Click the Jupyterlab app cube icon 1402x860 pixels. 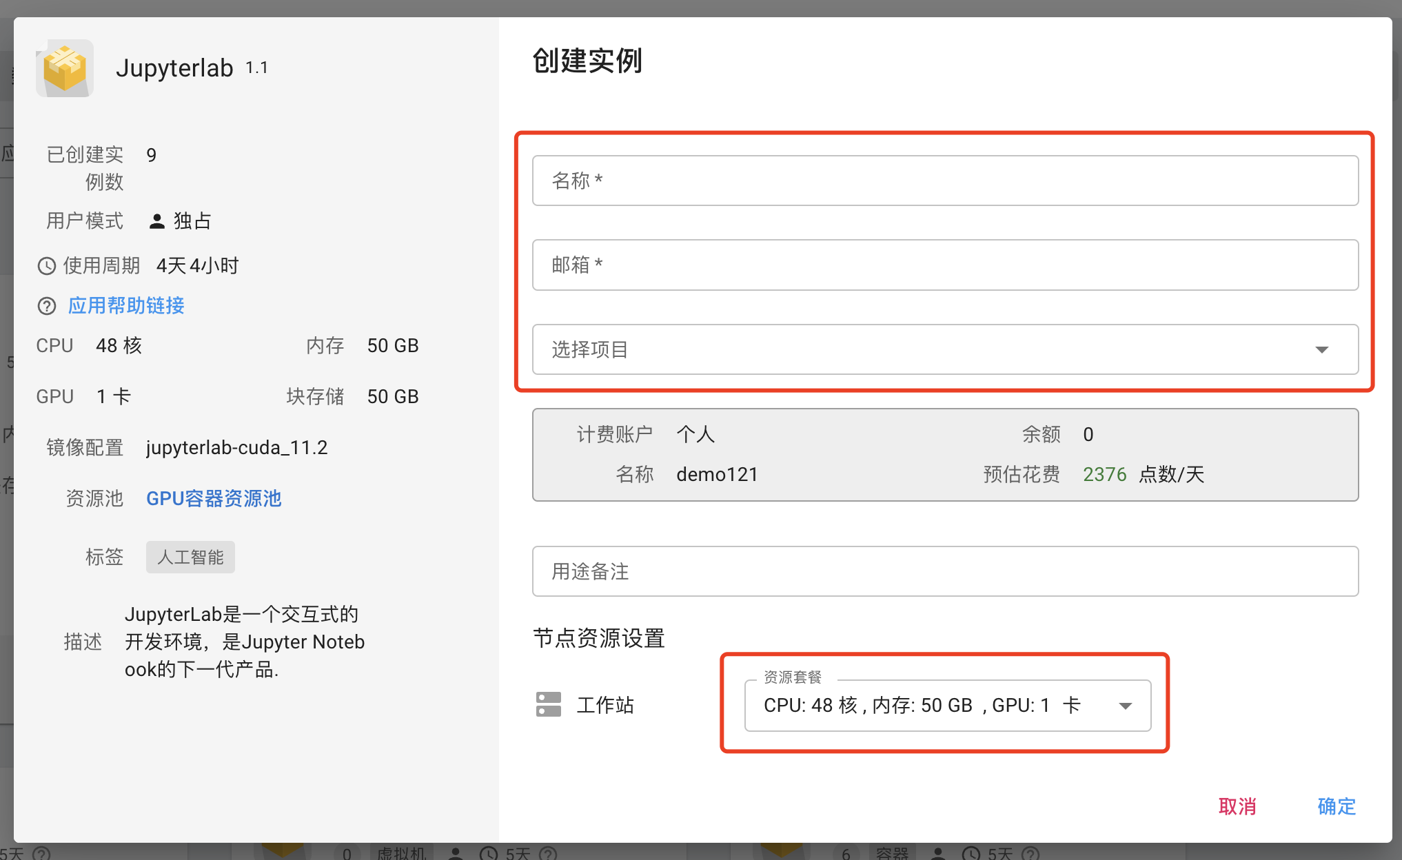[x=65, y=68]
